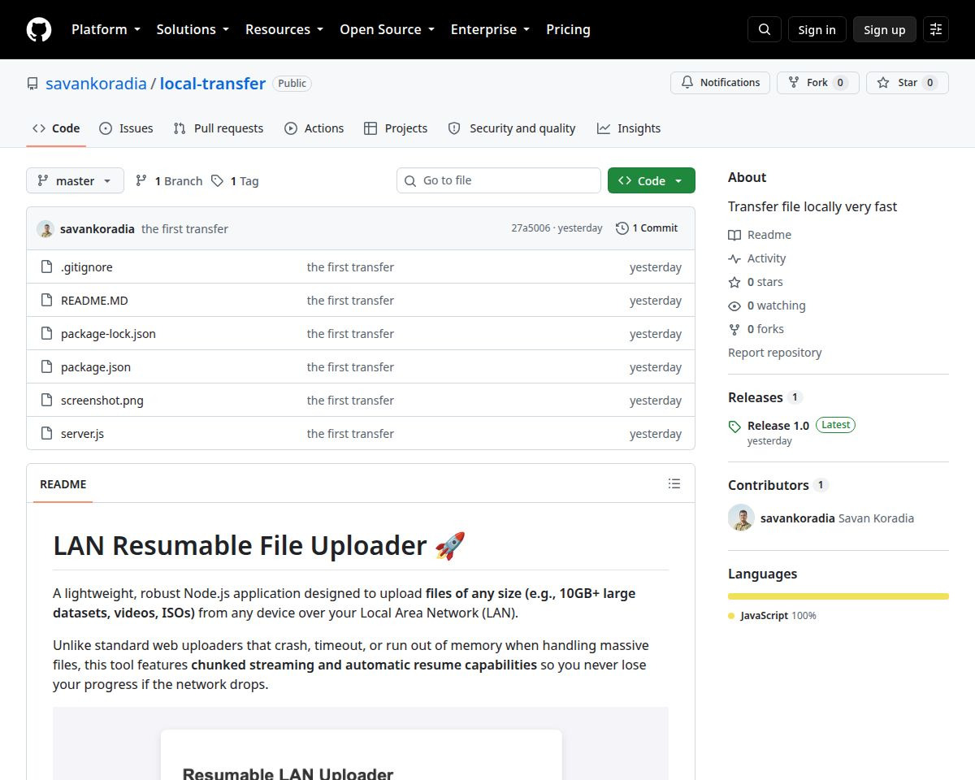Switch to the Insights tab

pos(629,128)
